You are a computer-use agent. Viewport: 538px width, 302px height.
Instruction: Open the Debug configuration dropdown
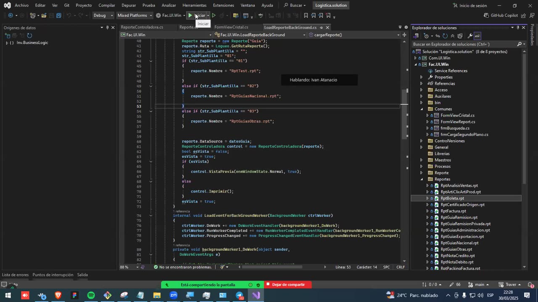click(103, 16)
